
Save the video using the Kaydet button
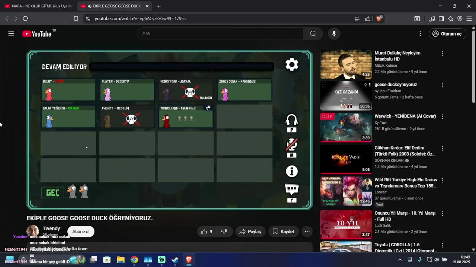283,231
